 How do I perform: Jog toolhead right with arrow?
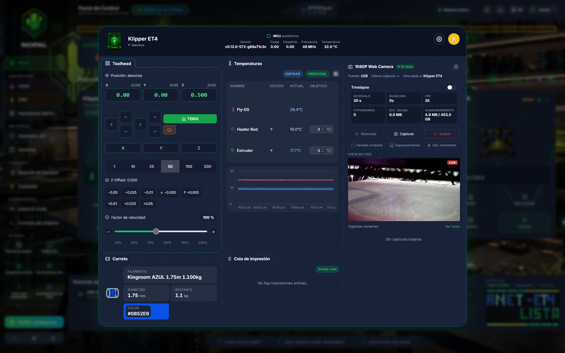[x=140, y=125]
